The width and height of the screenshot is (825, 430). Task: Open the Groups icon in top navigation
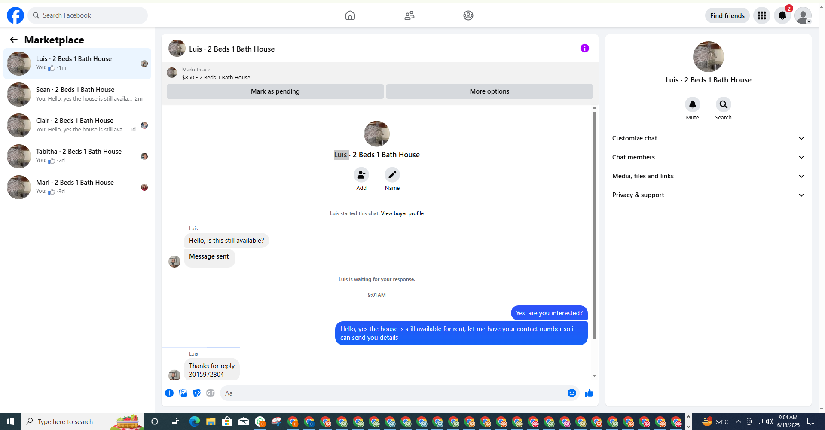(x=468, y=15)
